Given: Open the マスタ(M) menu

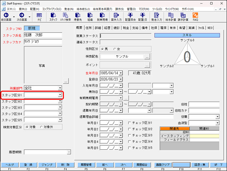Looking at the screenshot, I should pyautogui.click(x=144, y=9).
